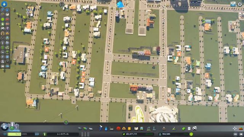This screenshot has height=137, width=244.
Task: Select the purple cylinder info view icon
Action: click(x=7, y=29)
